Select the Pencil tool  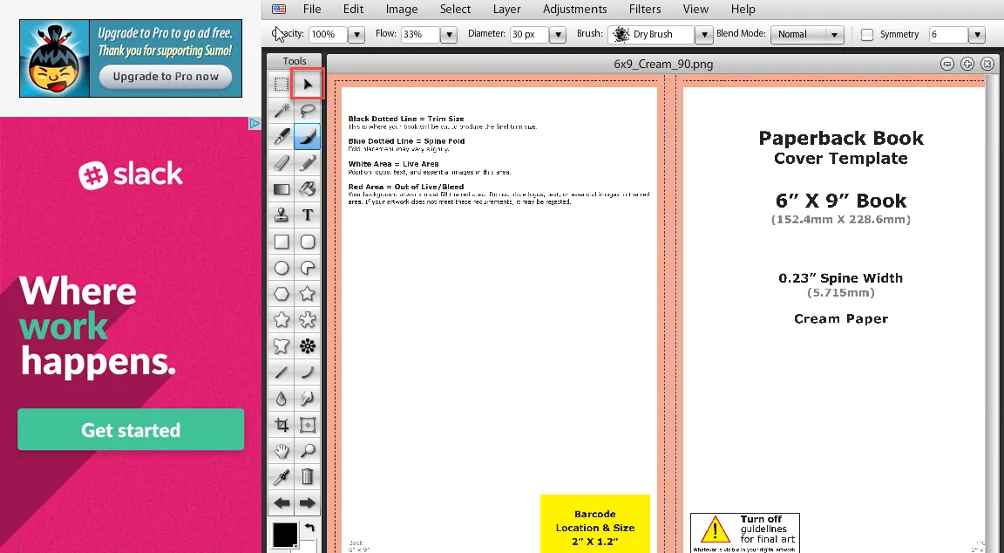point(308,163)
